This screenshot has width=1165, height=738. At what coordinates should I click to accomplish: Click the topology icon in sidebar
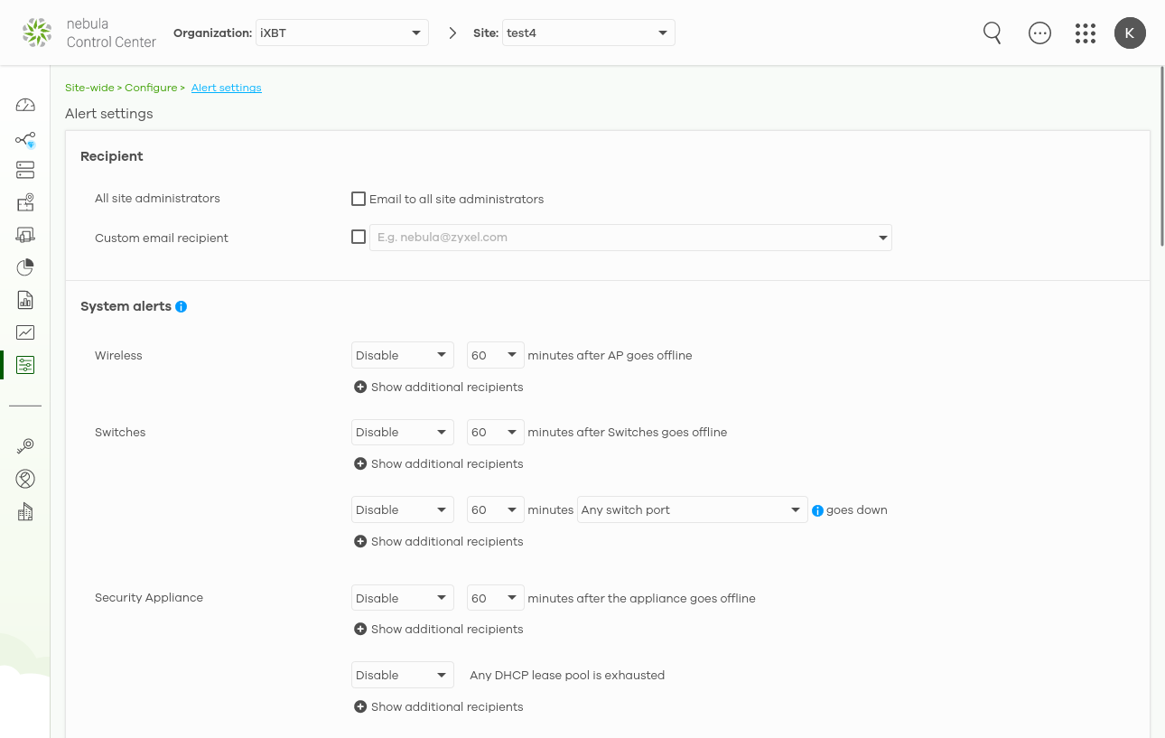click(25, 140)
